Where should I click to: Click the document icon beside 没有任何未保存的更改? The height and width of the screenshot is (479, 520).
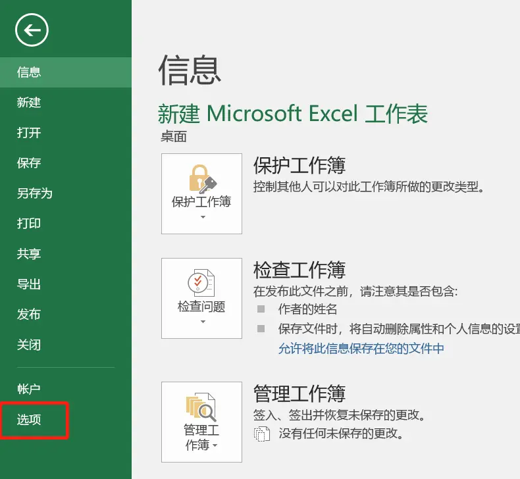[262, 434]
